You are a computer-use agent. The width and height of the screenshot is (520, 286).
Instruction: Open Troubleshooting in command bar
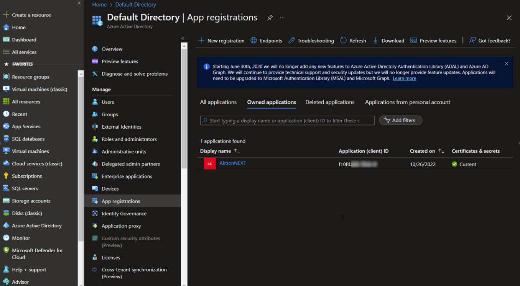(x=311, y=41)
